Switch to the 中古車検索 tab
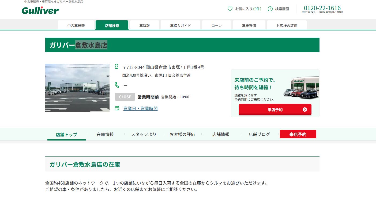Viewport: 376px width, 199px height. click(x=76, y=25)
